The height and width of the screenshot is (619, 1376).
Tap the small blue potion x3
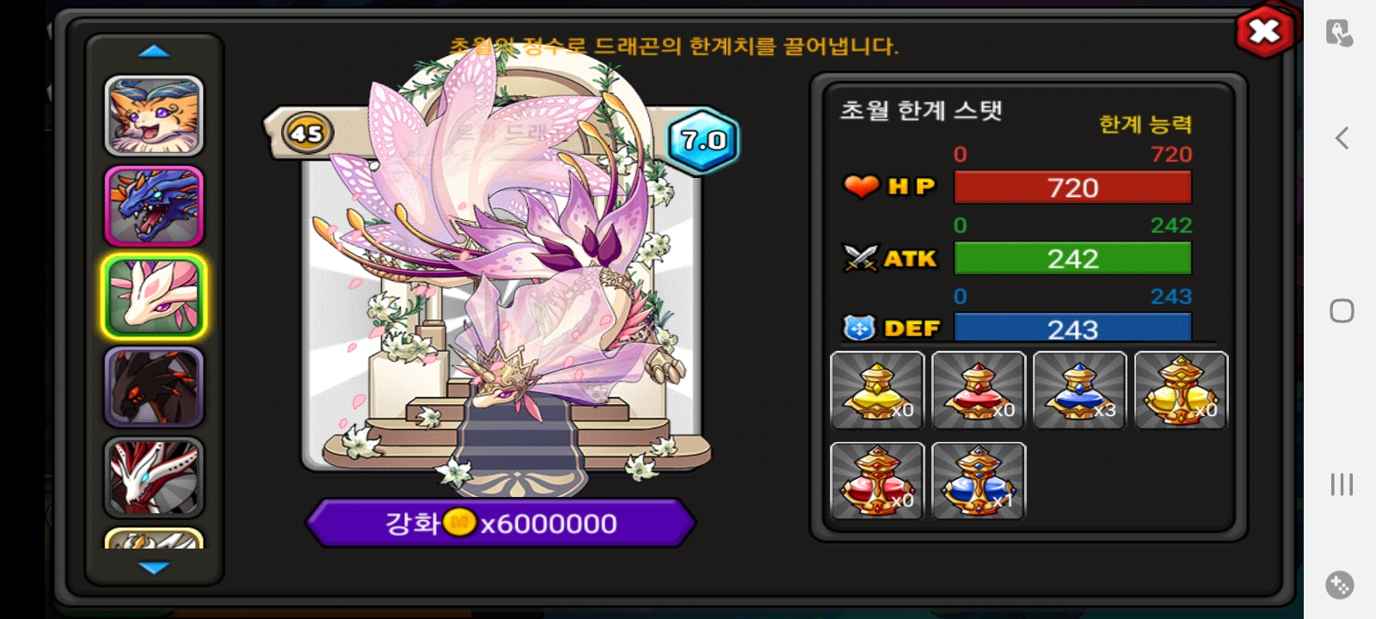pos(1079,390)
